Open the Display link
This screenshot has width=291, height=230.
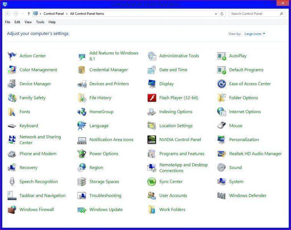167,84
